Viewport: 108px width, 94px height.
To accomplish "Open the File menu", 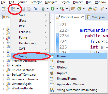I will (3, 2).
